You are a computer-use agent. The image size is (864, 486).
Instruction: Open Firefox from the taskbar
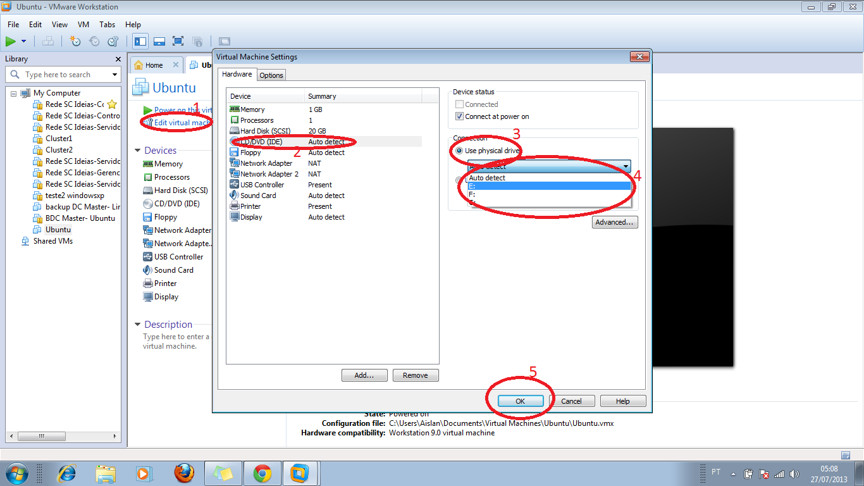coord(184,473)
